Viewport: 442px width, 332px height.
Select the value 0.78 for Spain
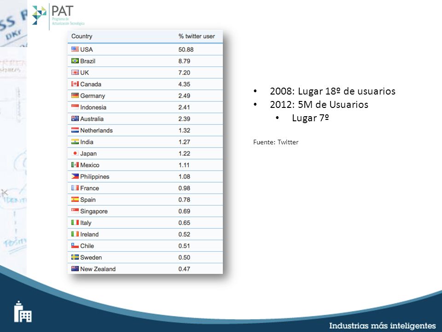184,200
